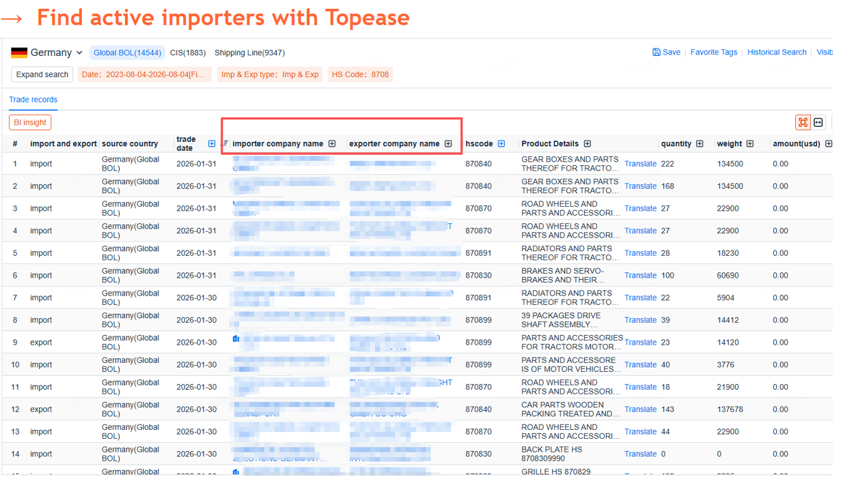
Task: Edit the Date filter tag
Action: (145, 74)
